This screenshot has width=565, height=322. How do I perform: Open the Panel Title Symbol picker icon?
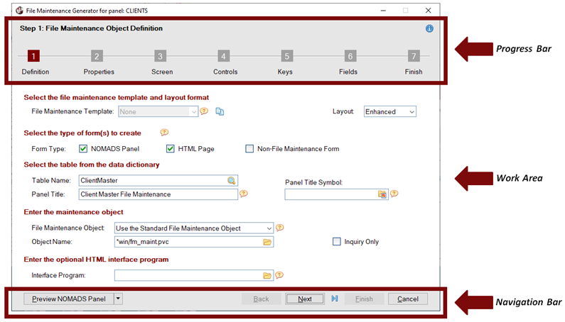click(382, 194)
